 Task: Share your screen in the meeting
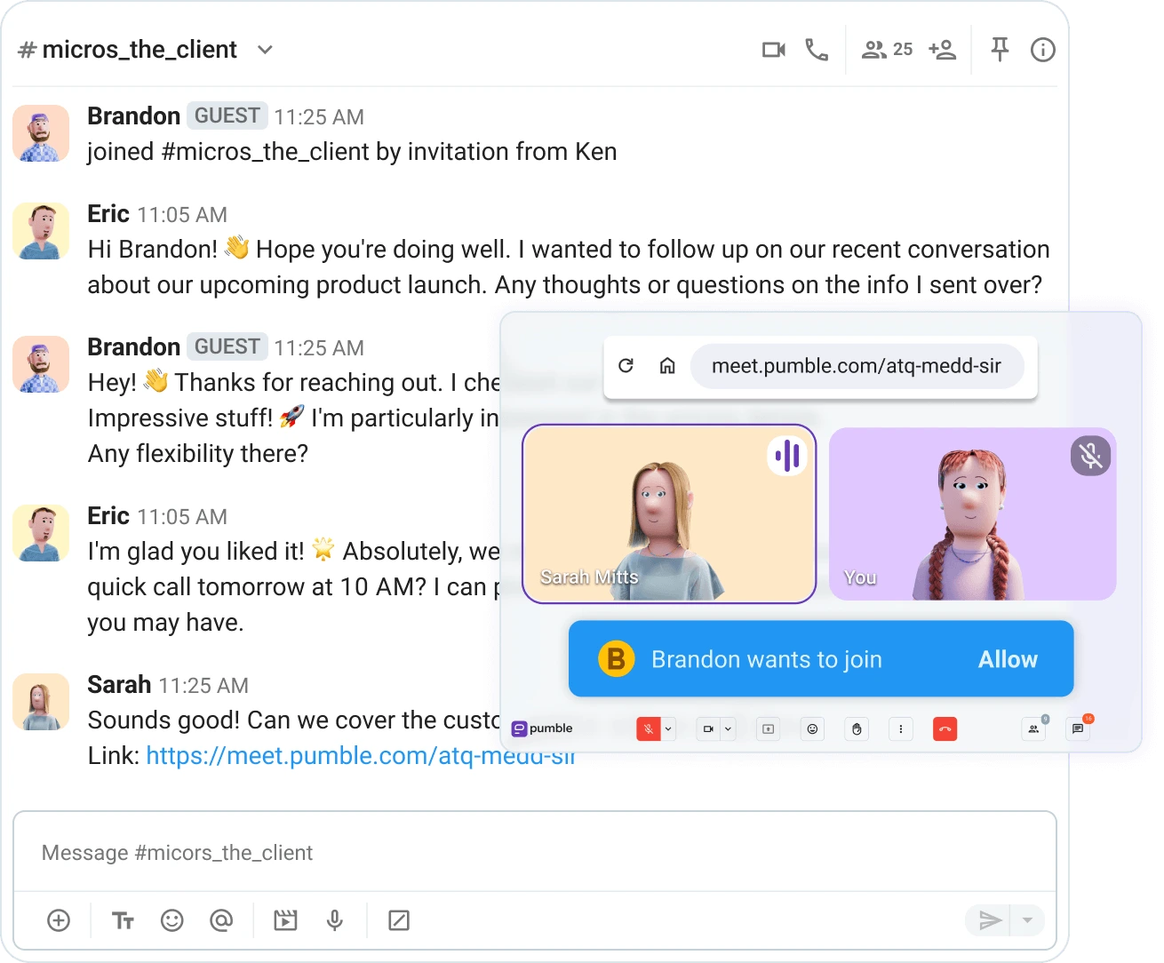[x=768, y=729]
